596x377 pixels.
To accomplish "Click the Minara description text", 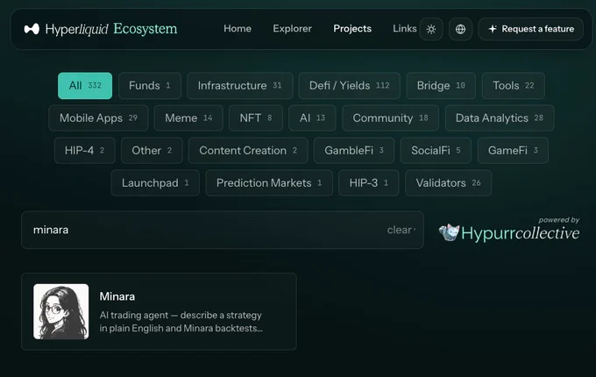I will point(181,322).
